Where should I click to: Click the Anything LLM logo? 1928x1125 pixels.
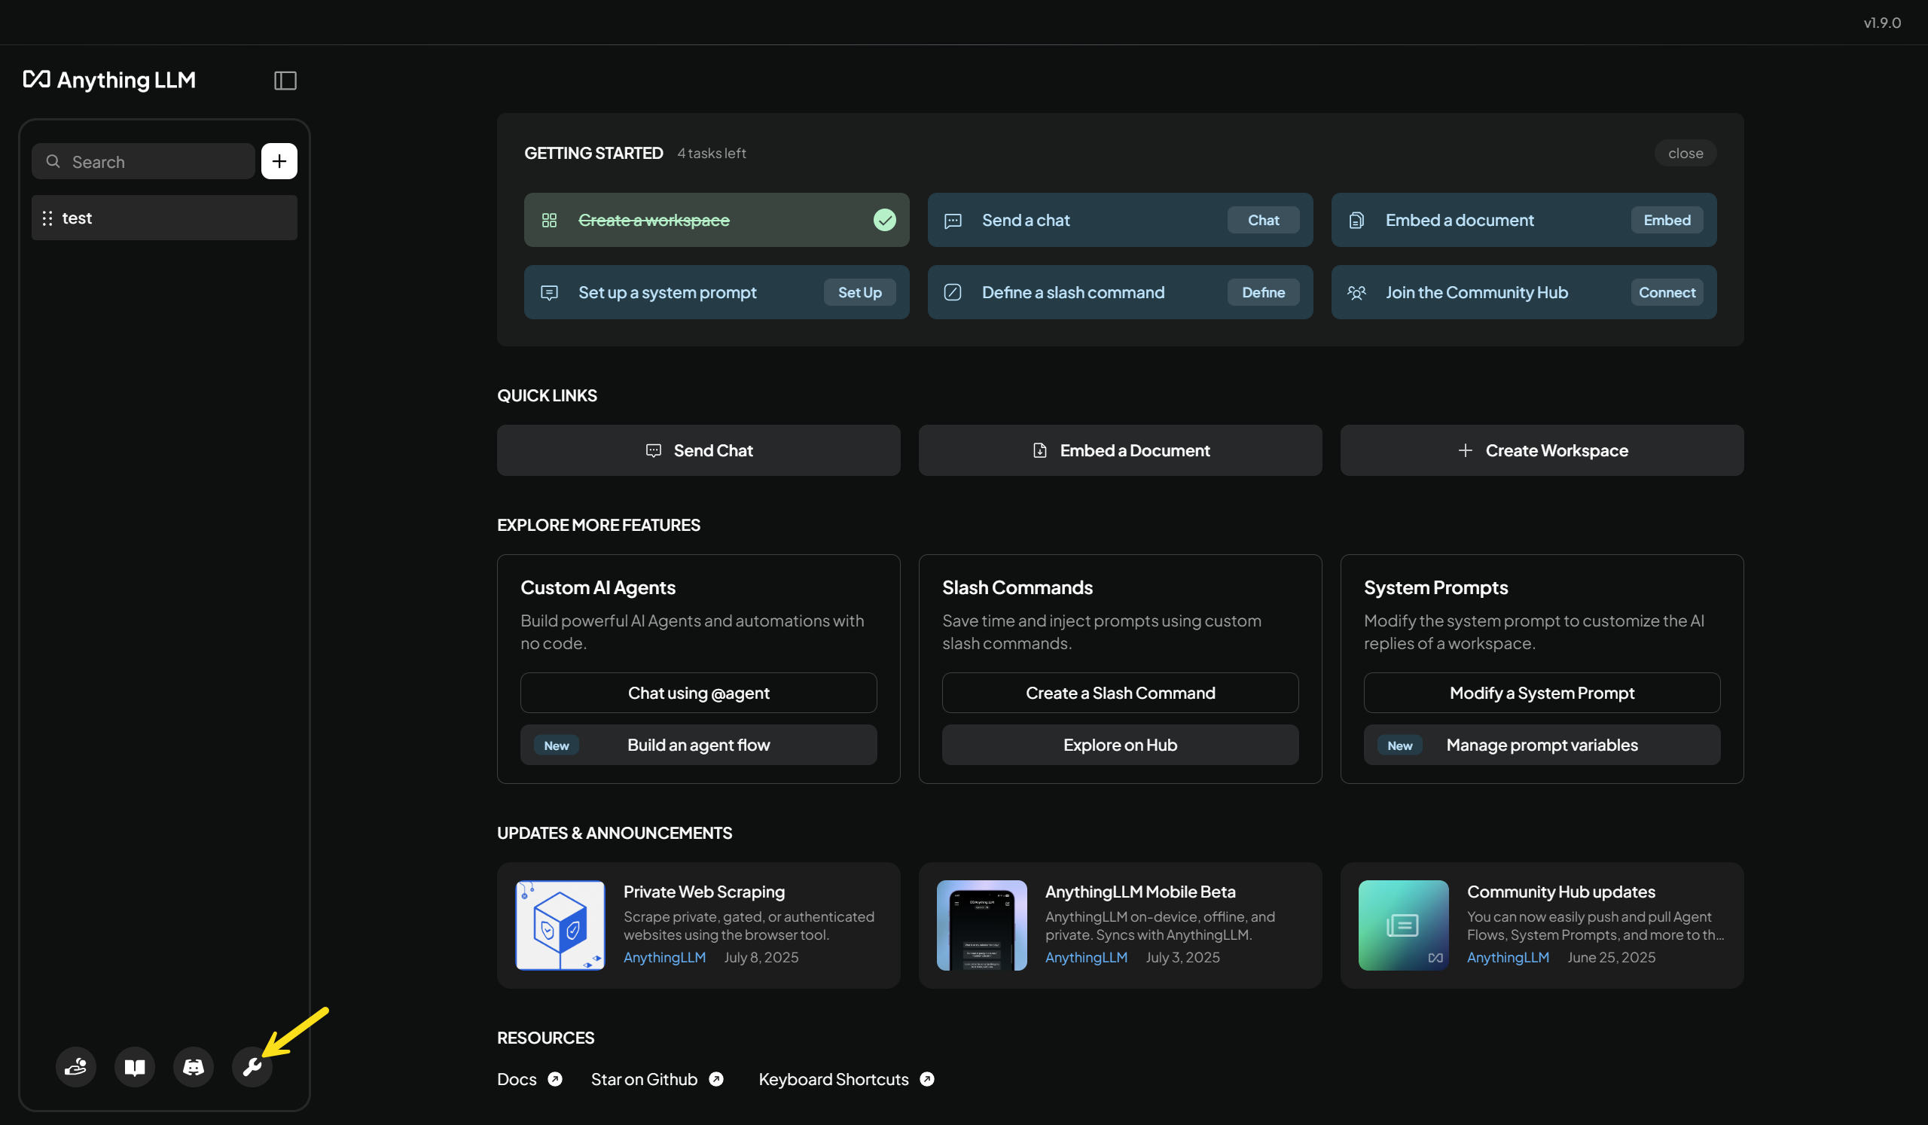click(x=109, y=80)
